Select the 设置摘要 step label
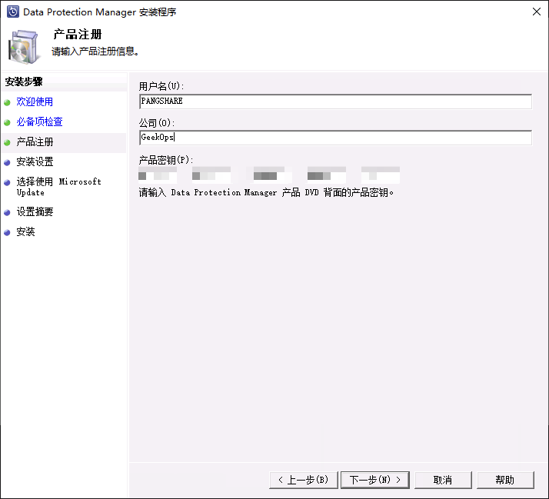The image size is (549, 499). point(35,212)
